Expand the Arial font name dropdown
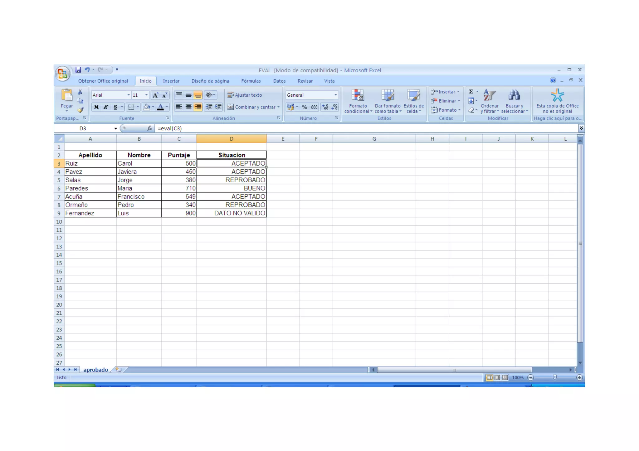 tap(128, 95)
